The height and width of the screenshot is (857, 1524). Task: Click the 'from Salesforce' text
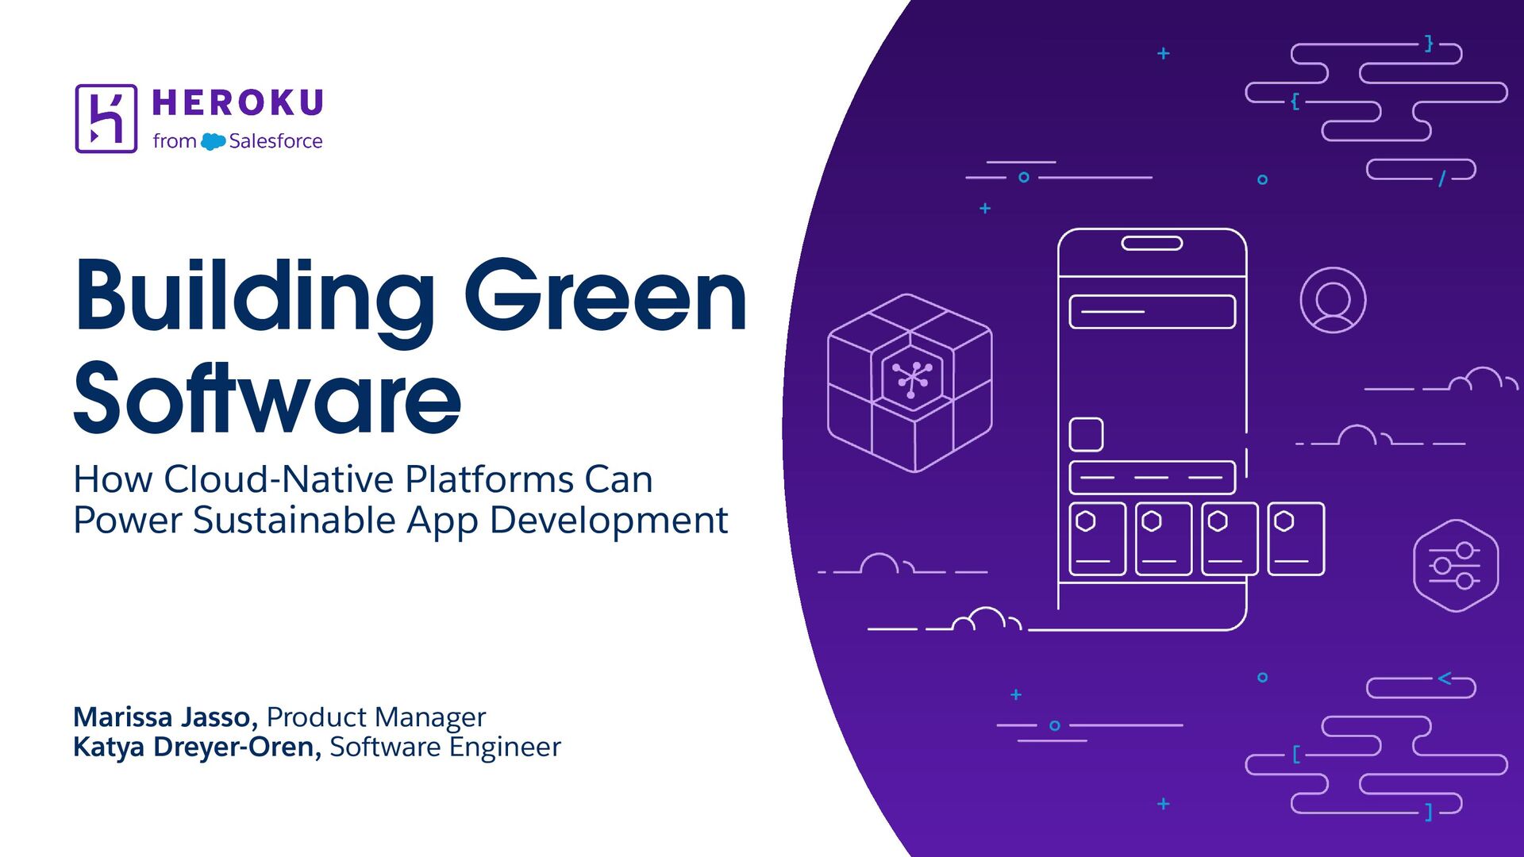237,141
